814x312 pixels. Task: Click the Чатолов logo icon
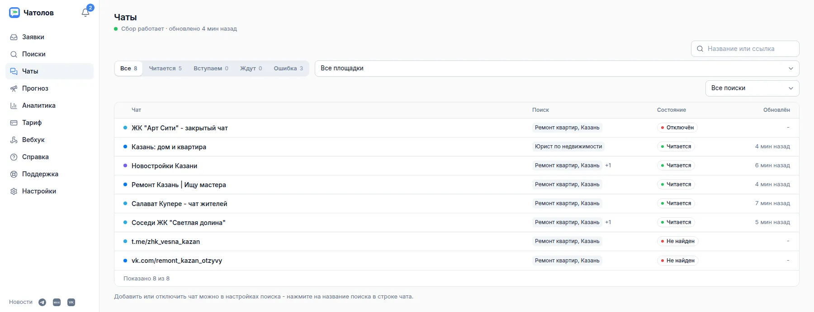click(x=14, y=13)
